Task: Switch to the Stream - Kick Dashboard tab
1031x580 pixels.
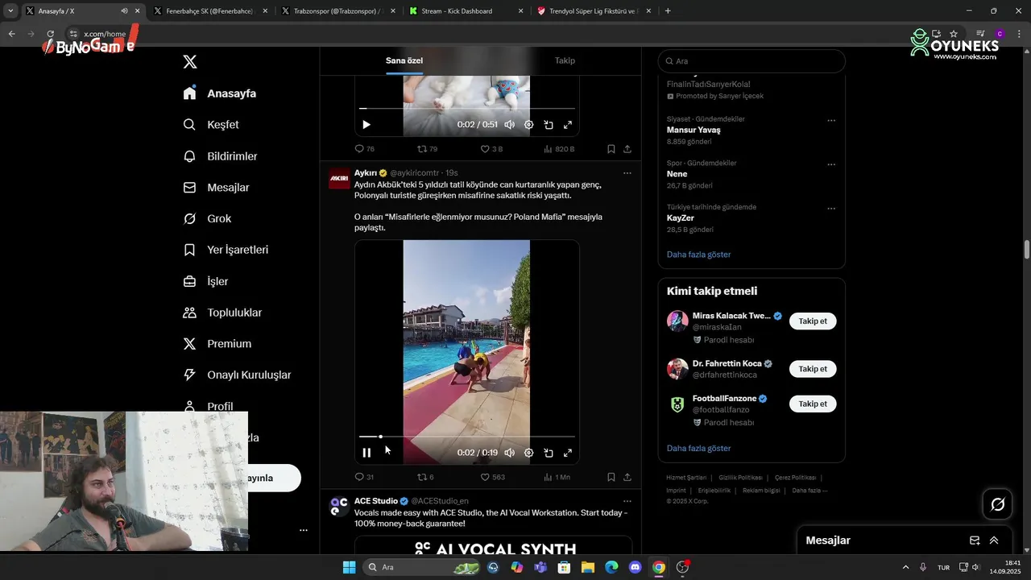Action: (466, 11)
